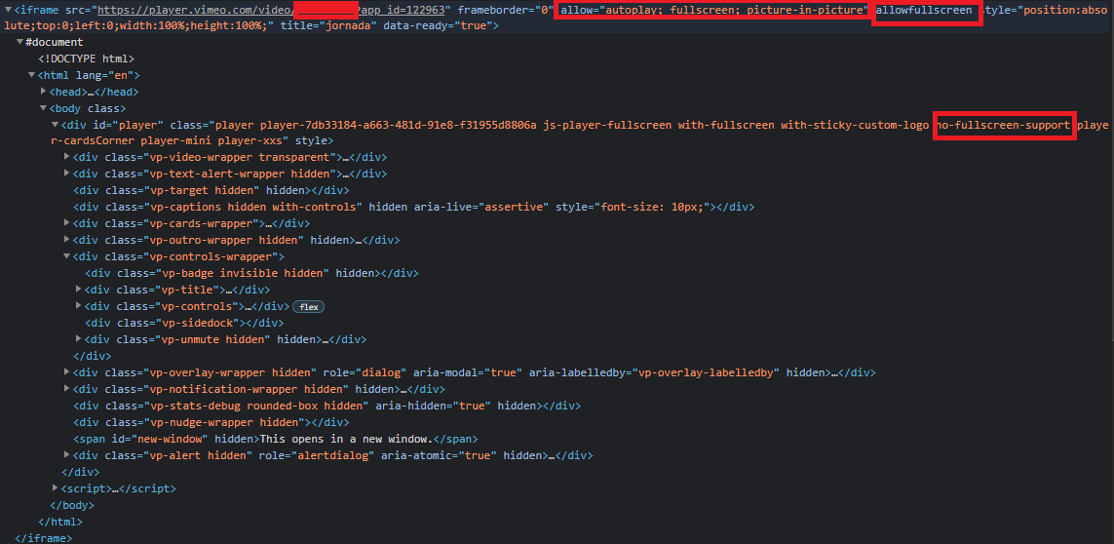
Task: Expand the vp-controls div
Action: coord(78,306)
